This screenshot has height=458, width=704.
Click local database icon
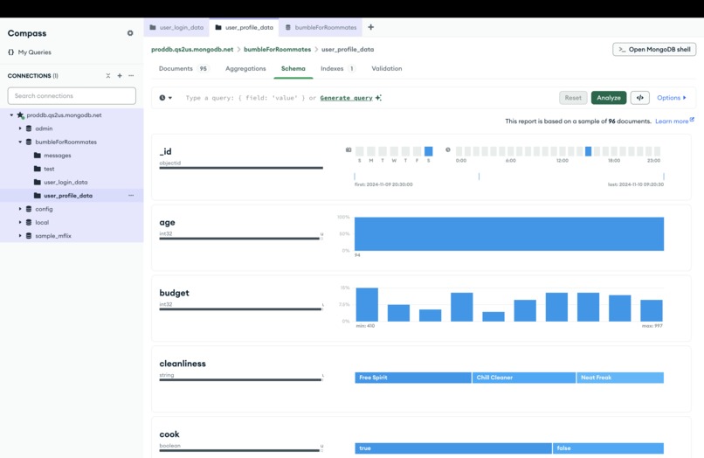click(x=29, y=223)
